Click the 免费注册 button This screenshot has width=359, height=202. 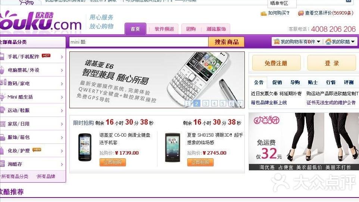pyautogui.click(x=276, y=63)
